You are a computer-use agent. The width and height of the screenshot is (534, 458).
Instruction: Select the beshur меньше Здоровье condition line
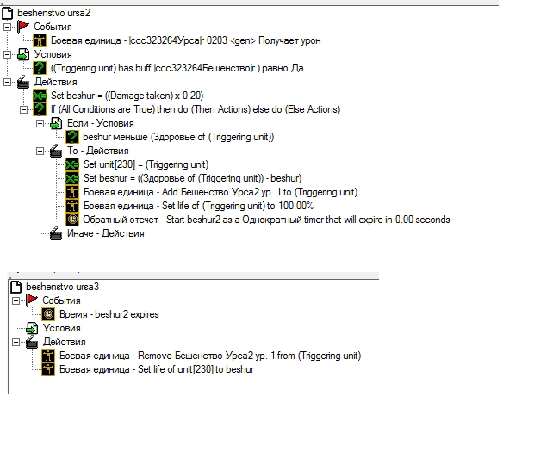(178, 137)
